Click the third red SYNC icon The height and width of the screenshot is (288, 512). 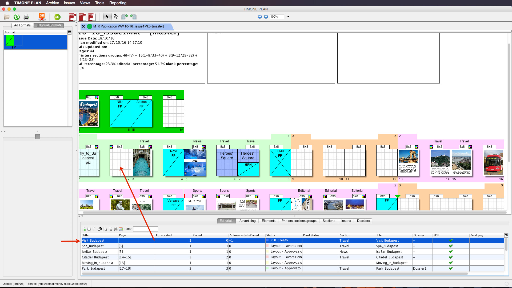click(x=92, y=17)
